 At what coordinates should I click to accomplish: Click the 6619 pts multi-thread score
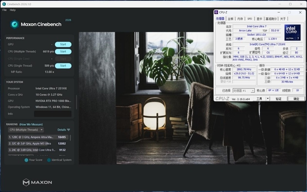click(48, 51)
